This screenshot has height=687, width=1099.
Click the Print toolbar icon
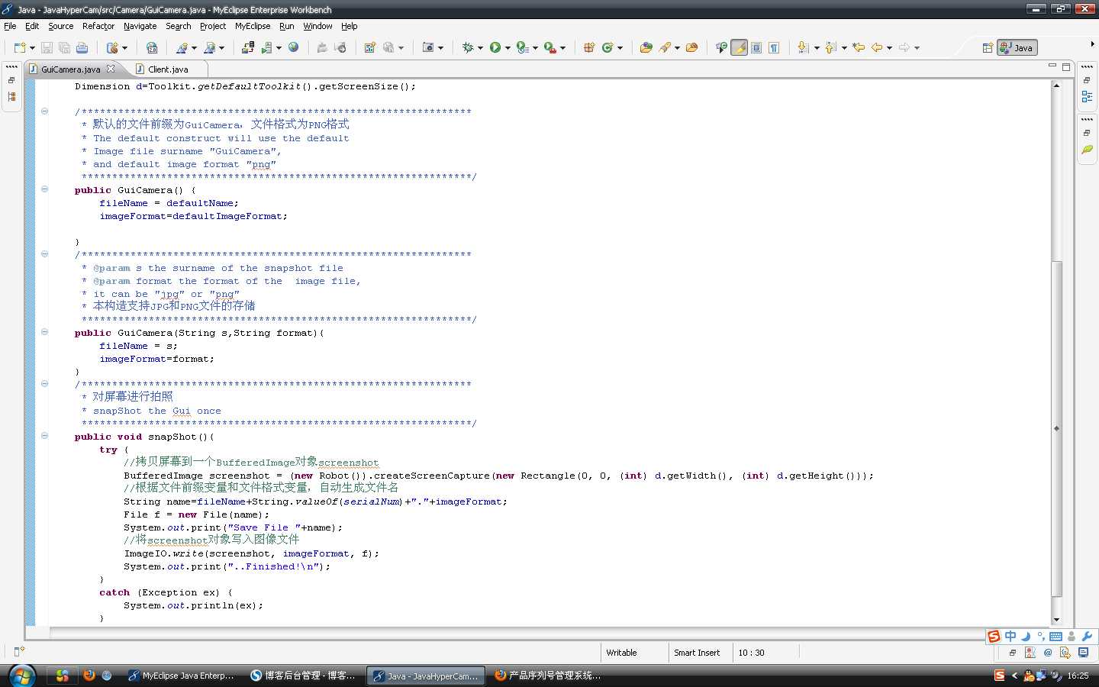[82, 47]
